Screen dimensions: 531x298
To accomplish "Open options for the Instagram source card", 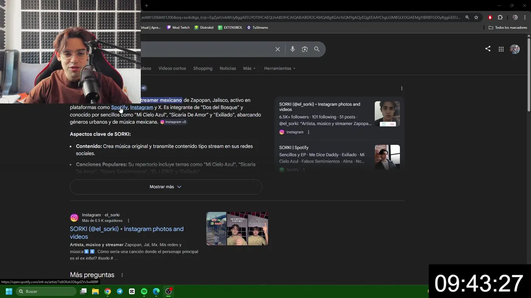I will (308, 132).
